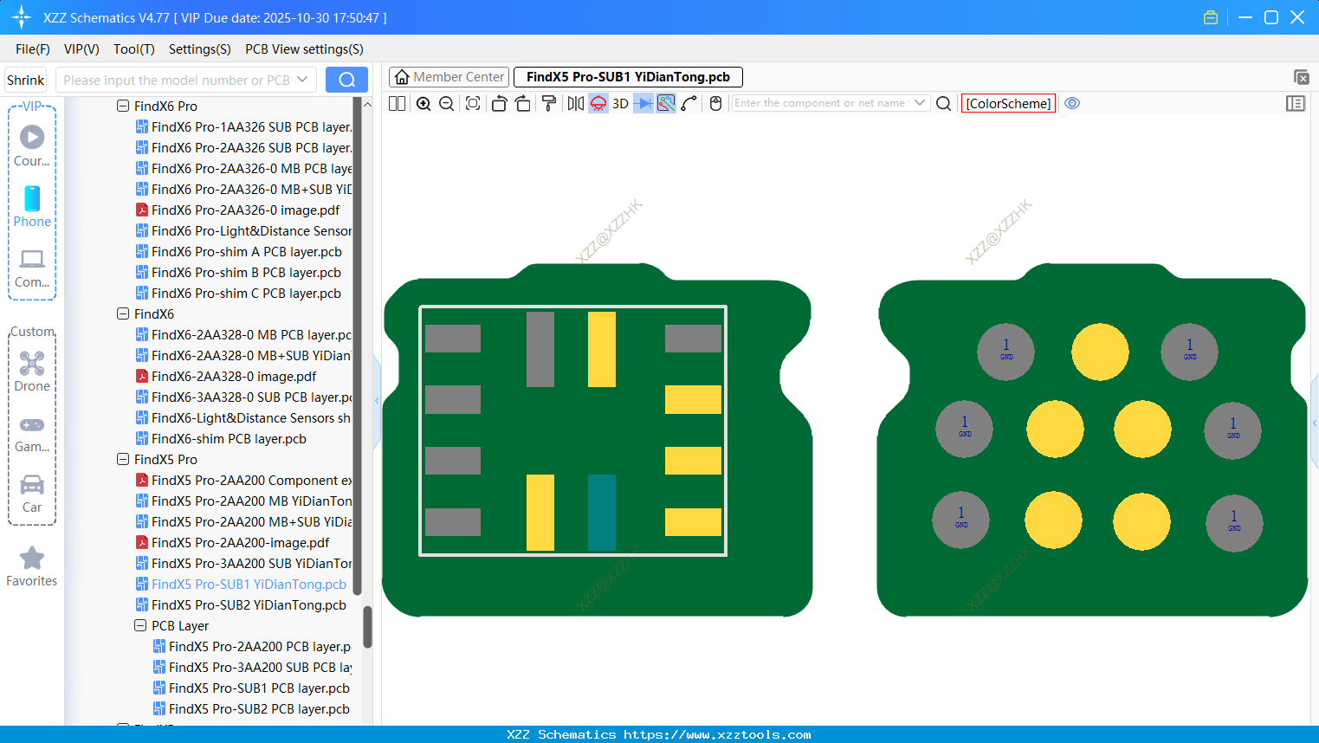
Task: Collapse the PCB Layer tree node
Action: click(140, 625)
